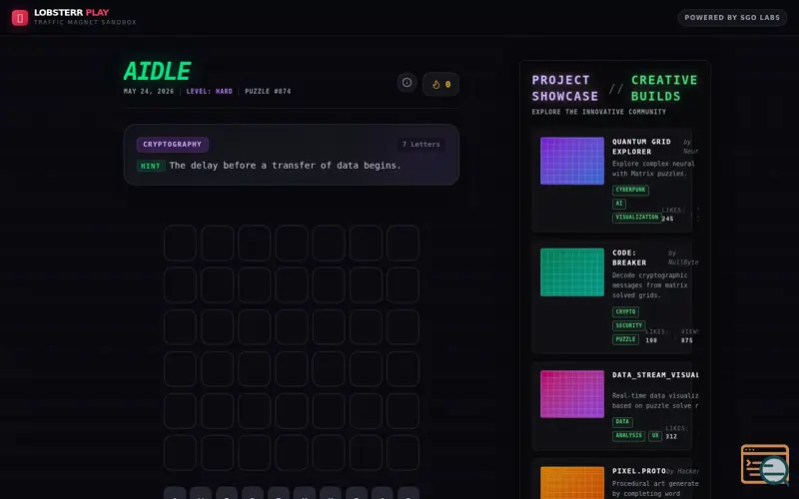Select 'EXPLORE THE INNOVATIVE COMMUNITY' subtitle

[598, 112]
